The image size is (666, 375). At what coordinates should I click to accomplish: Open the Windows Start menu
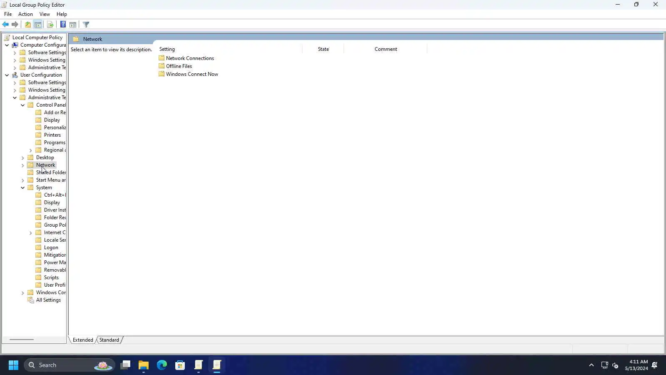tap(13, 365)
